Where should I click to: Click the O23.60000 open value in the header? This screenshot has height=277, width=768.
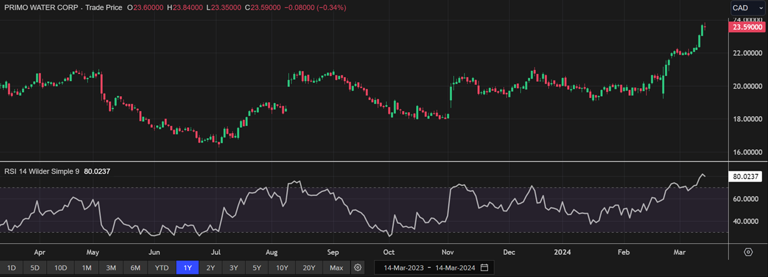tap(146, 8)
